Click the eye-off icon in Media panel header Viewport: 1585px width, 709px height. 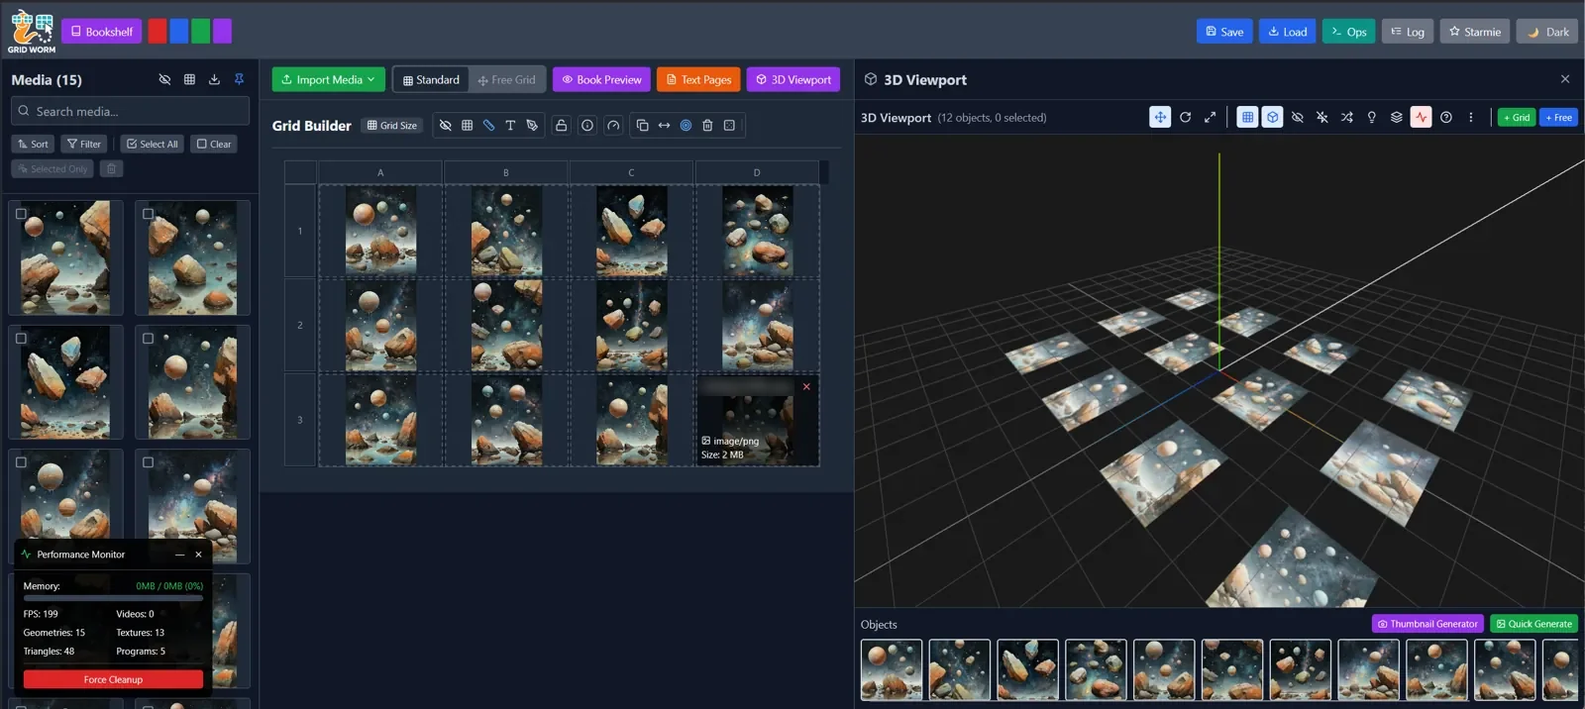pyautogui.click(x=164, y=79)
